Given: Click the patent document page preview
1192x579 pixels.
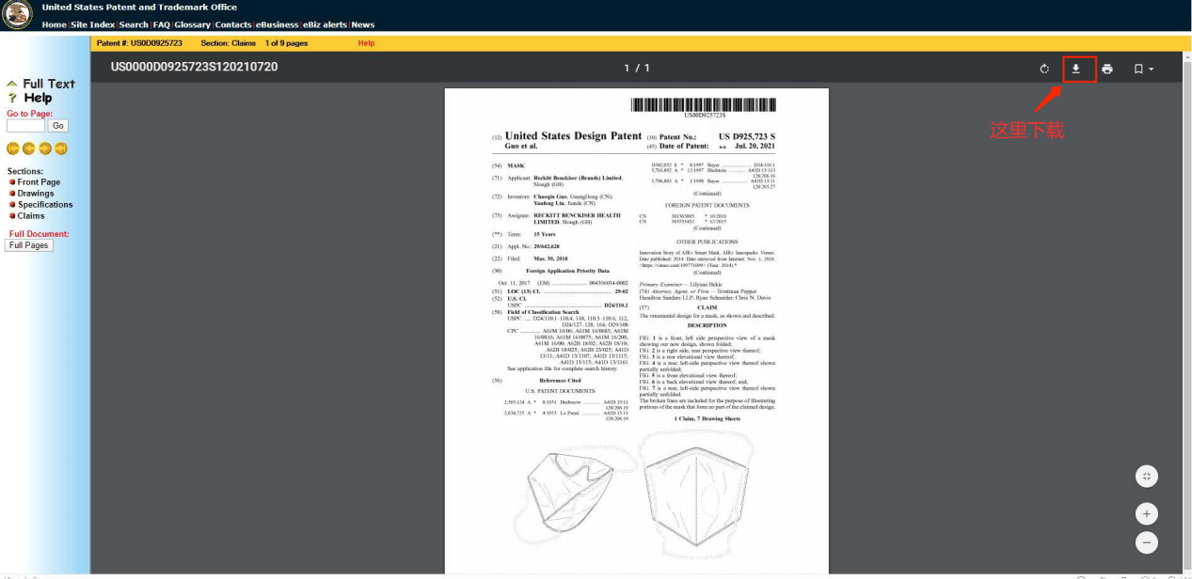Looking at the screenshot, I should pos(637,331).
